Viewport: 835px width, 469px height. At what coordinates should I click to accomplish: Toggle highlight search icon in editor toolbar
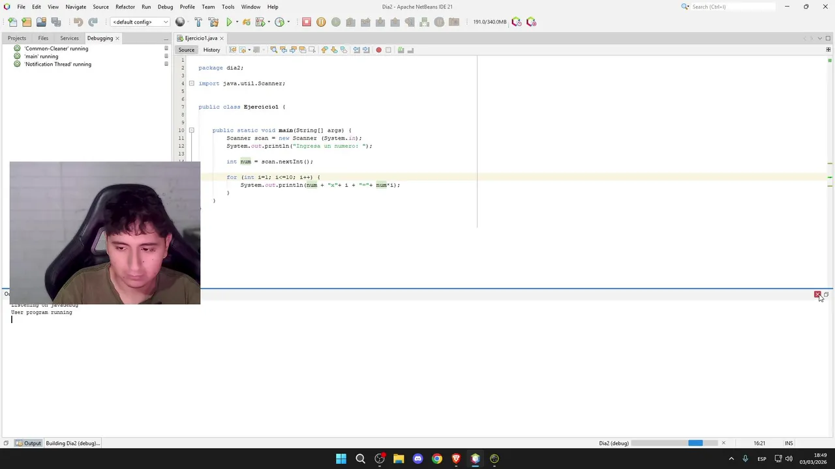303,50
